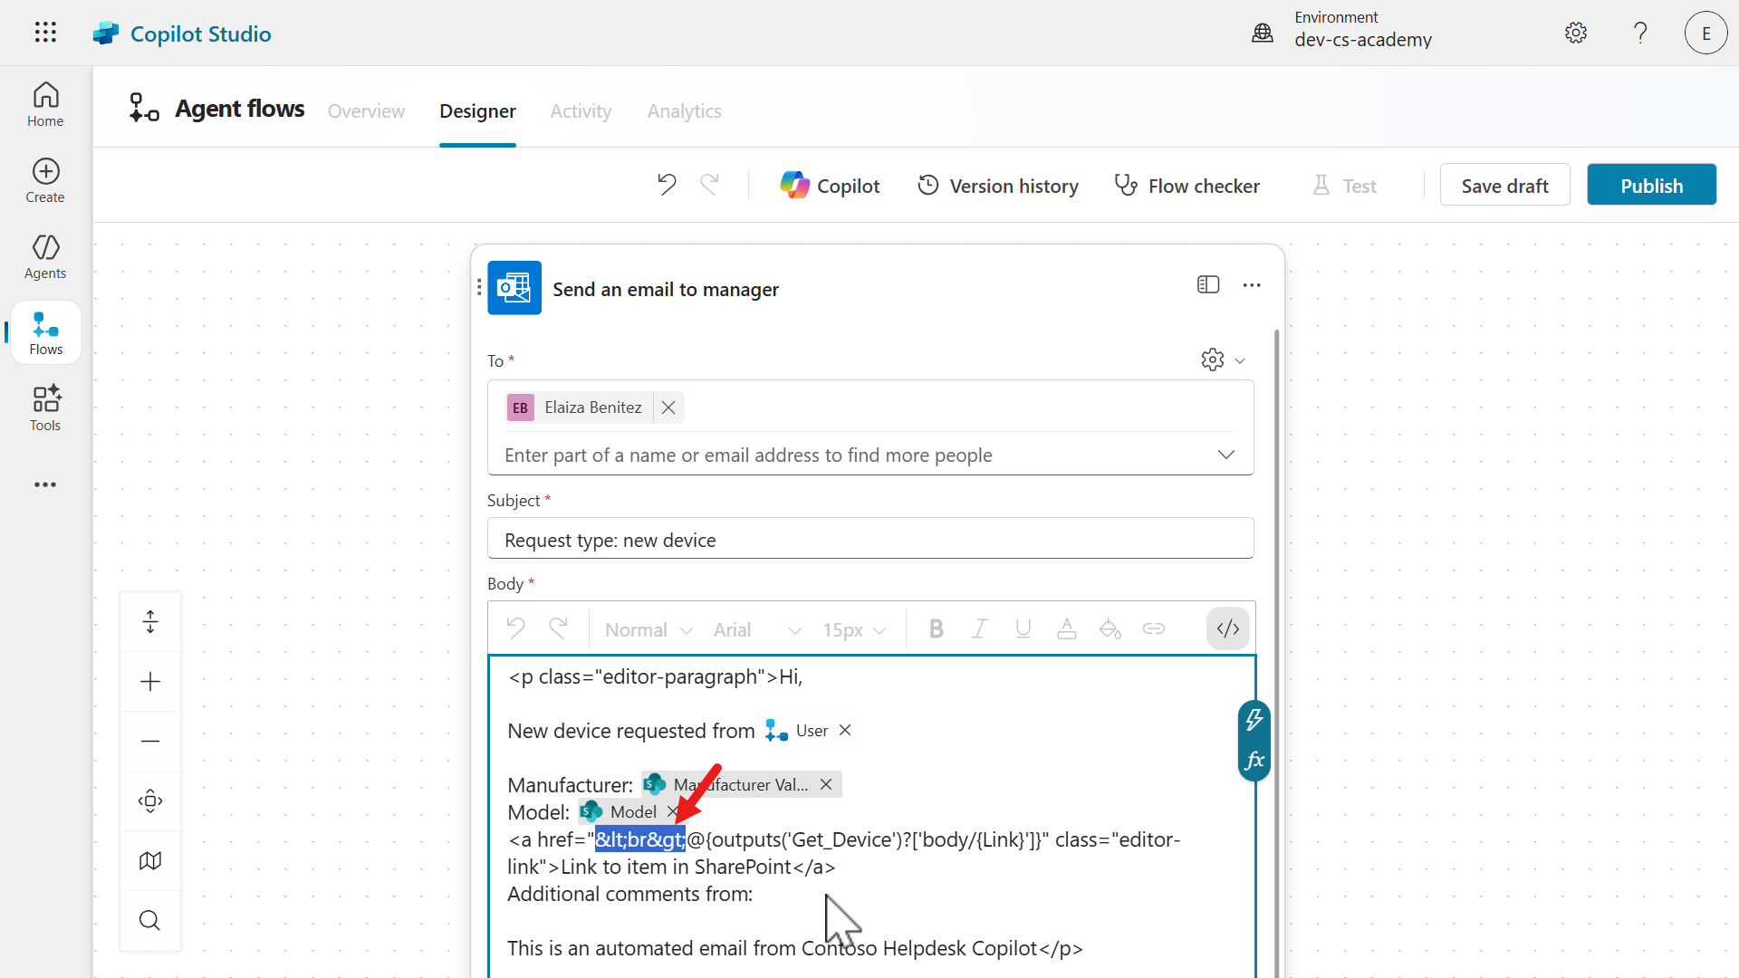The image size is (1739, 978).
Task: Switch to the Analytics tab
Action: [x=684, y=110]
